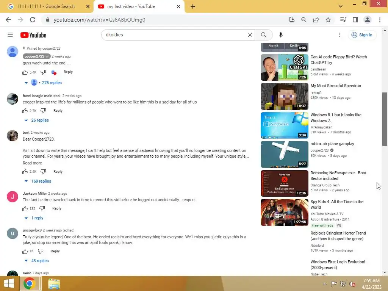Reload the page

point(33,20)
